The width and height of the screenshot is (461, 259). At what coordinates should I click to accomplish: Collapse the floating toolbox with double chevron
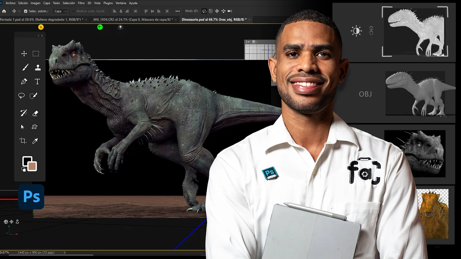(39, 36)
